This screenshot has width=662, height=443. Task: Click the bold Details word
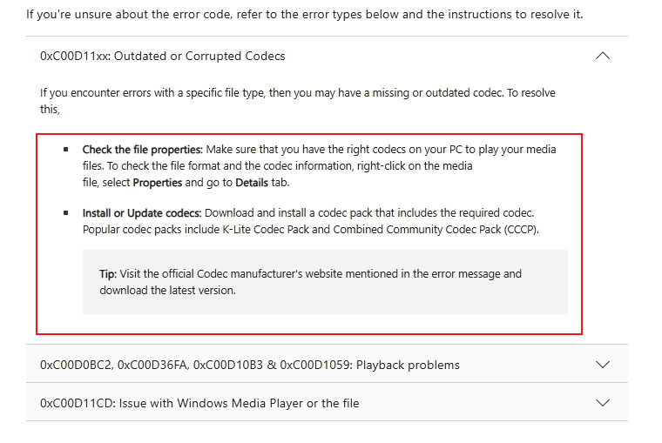click(252, 183)
